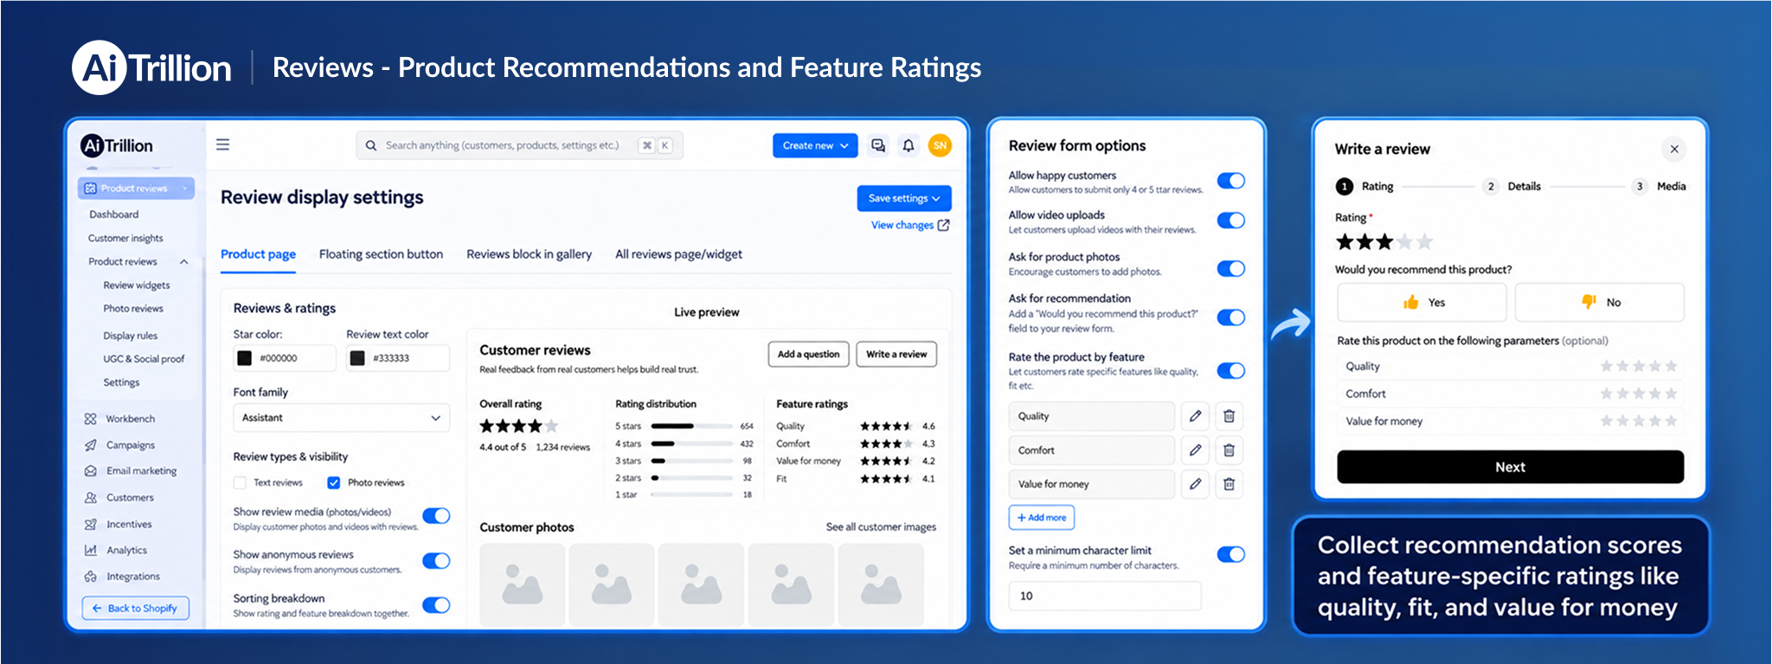This screenshot has width=1772, height=664.
Task: Open the chat messages icon
Action: (878, 145)
